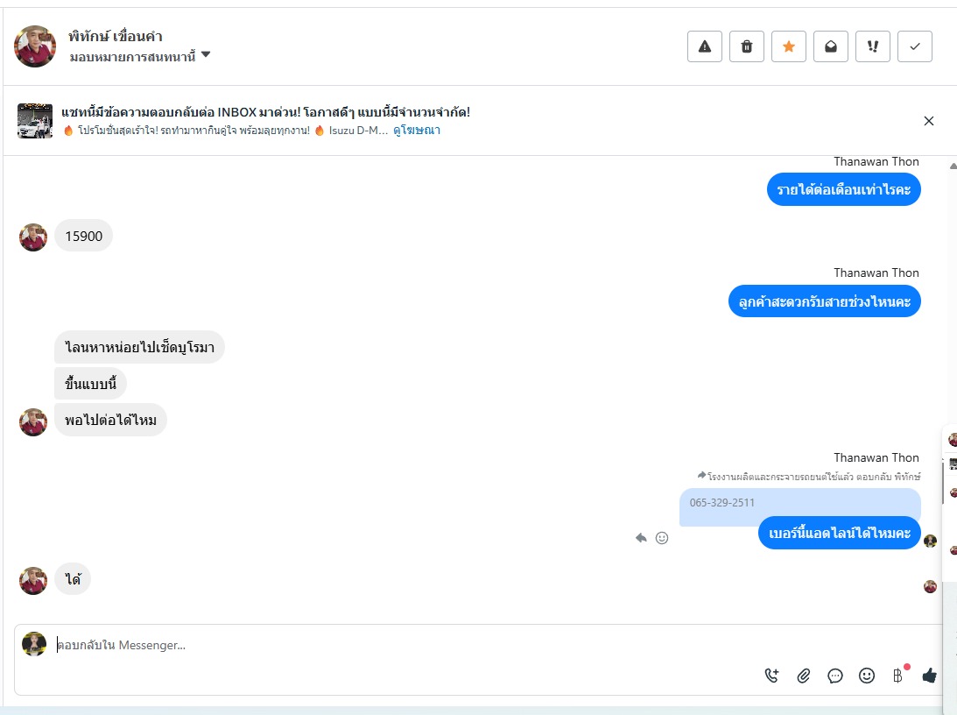
Task: Toggle priority exclamation mark button
Action: click(873, 46)
